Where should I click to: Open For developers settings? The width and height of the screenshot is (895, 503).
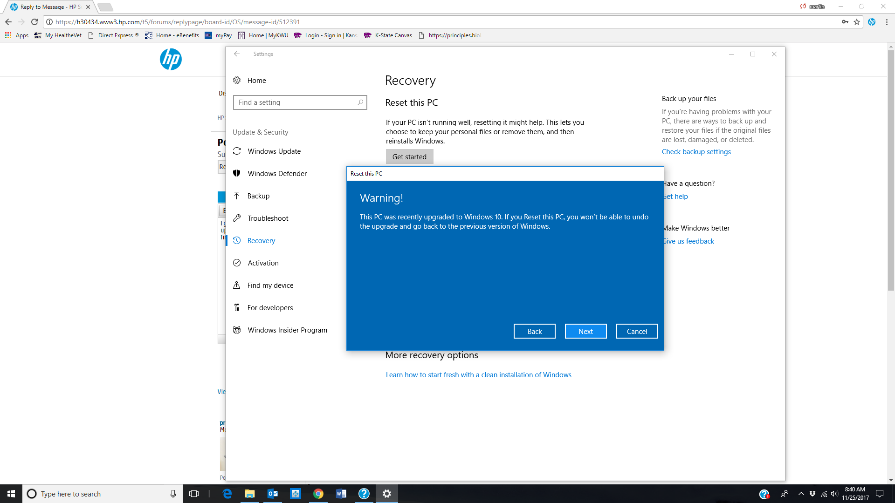point(270,308)
